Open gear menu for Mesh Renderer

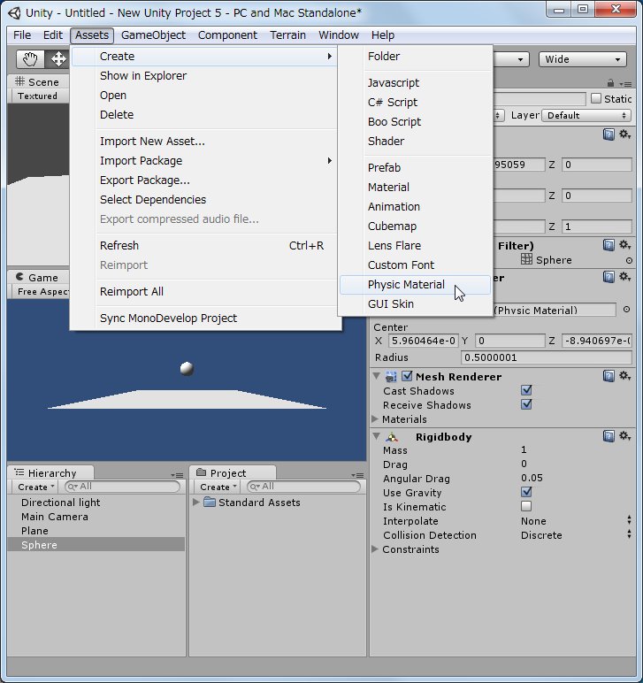tap(624, 376)
